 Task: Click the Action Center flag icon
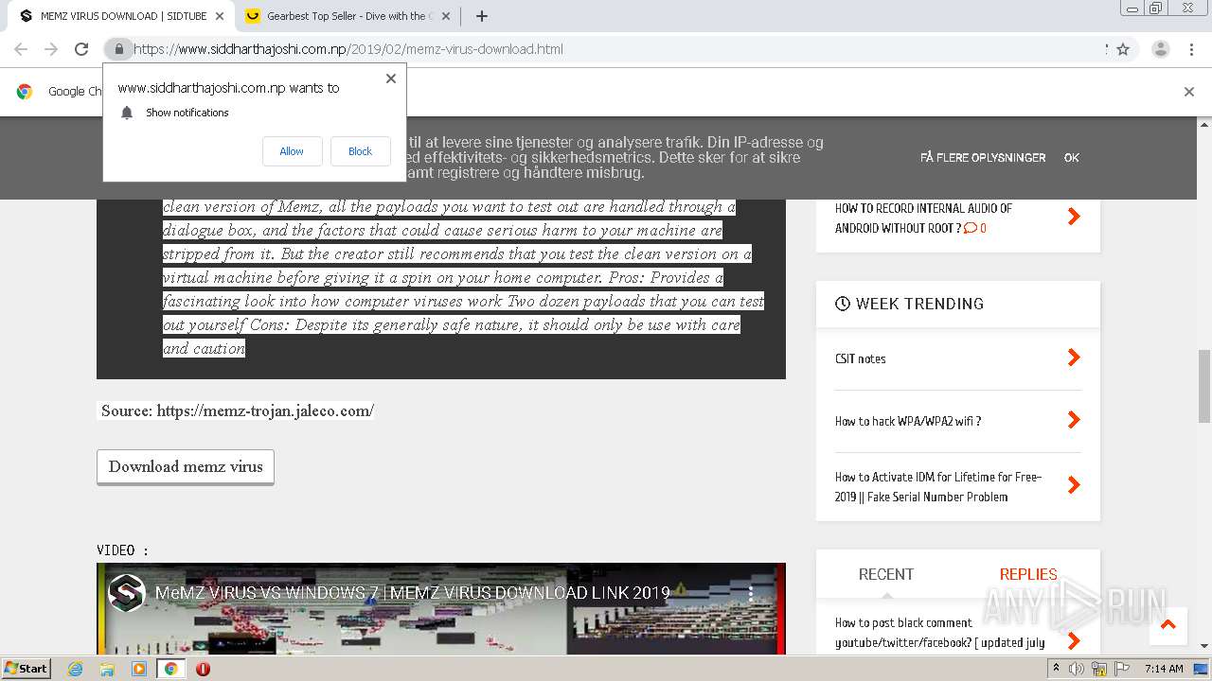pos(1122,669)
